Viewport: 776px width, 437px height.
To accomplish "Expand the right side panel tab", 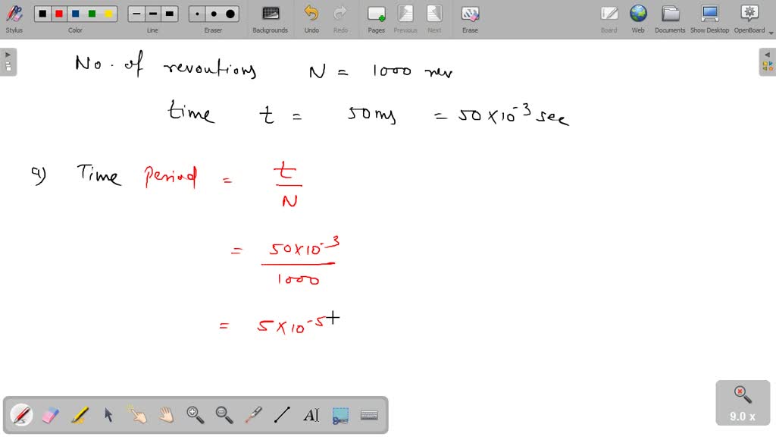I will (x=768, y=61).
